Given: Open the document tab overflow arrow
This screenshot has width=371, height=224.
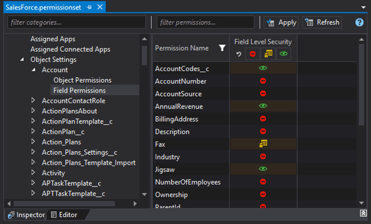Looking at the screenshot, I should coord(363,7).
